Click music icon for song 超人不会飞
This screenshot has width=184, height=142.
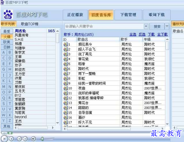(x=66, y=49)
